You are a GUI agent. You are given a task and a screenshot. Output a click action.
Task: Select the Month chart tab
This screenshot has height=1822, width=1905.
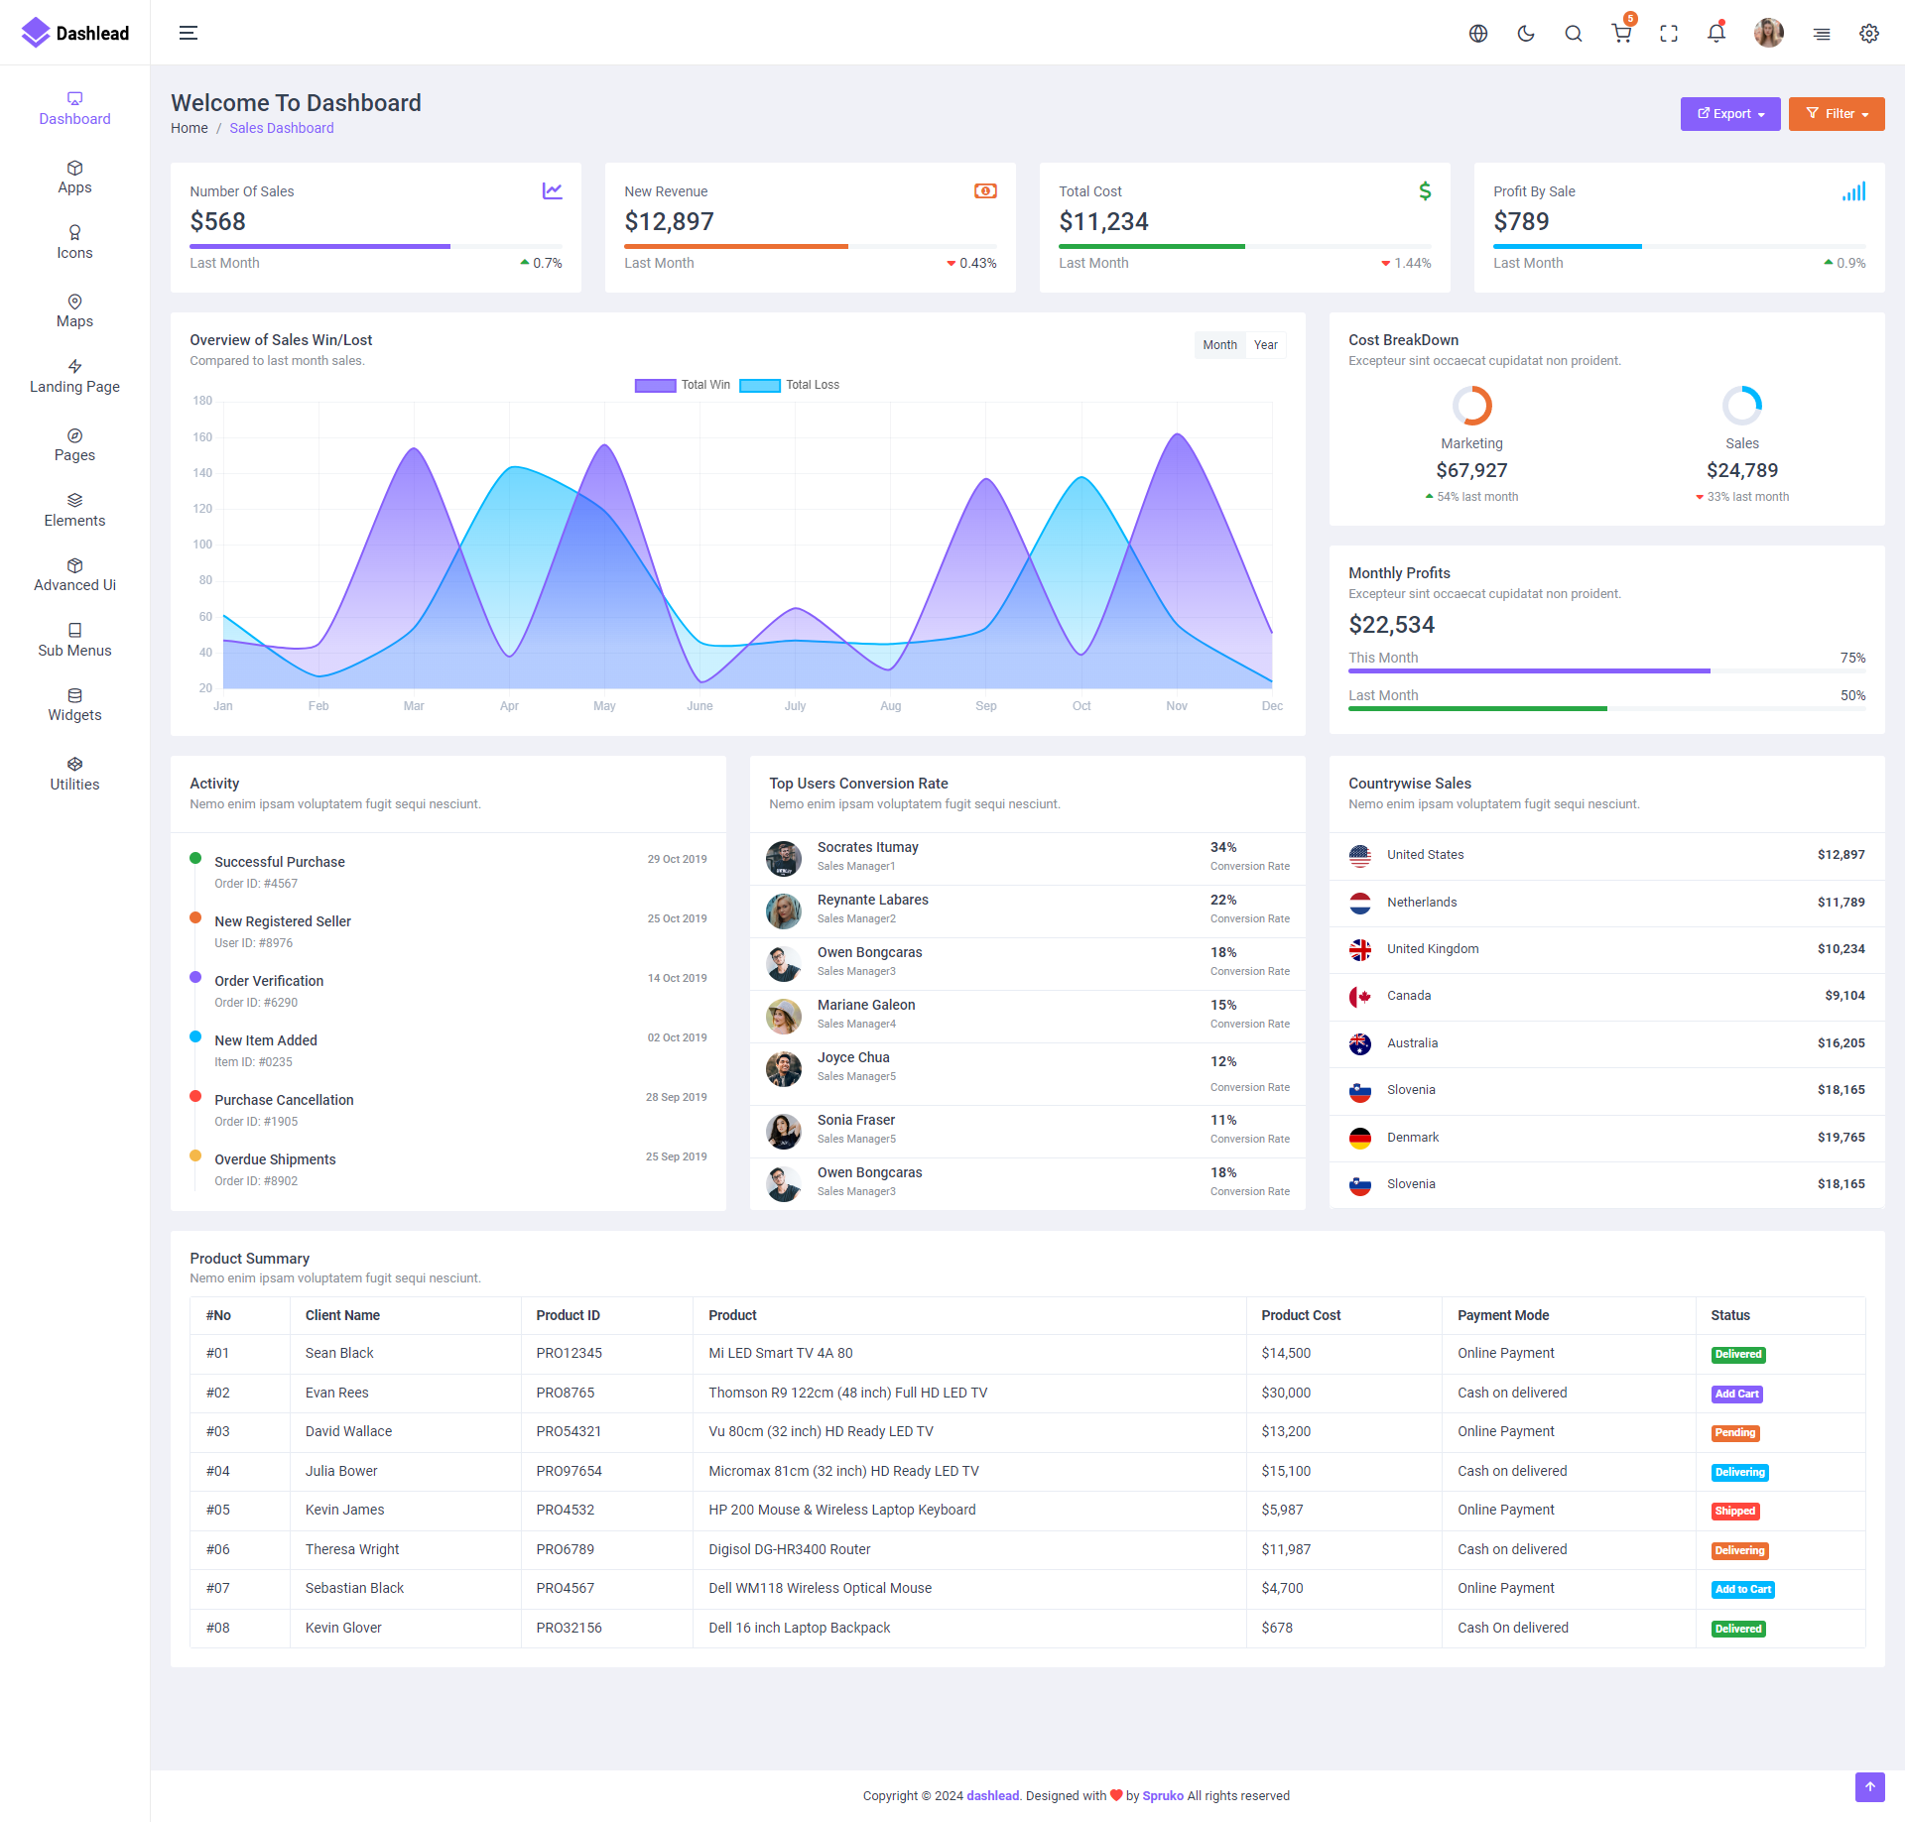coord(1219,345)
